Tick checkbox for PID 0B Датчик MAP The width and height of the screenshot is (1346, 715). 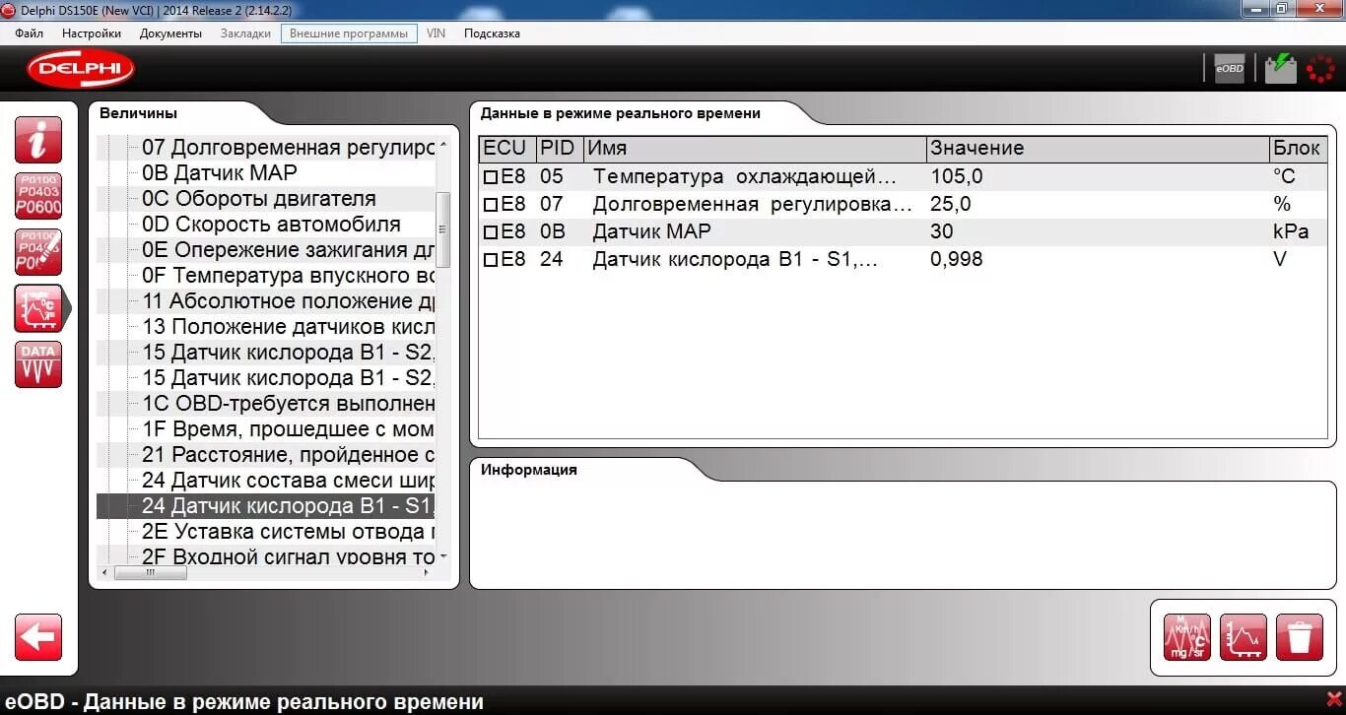pyautogui.click(x=491, y=232)
